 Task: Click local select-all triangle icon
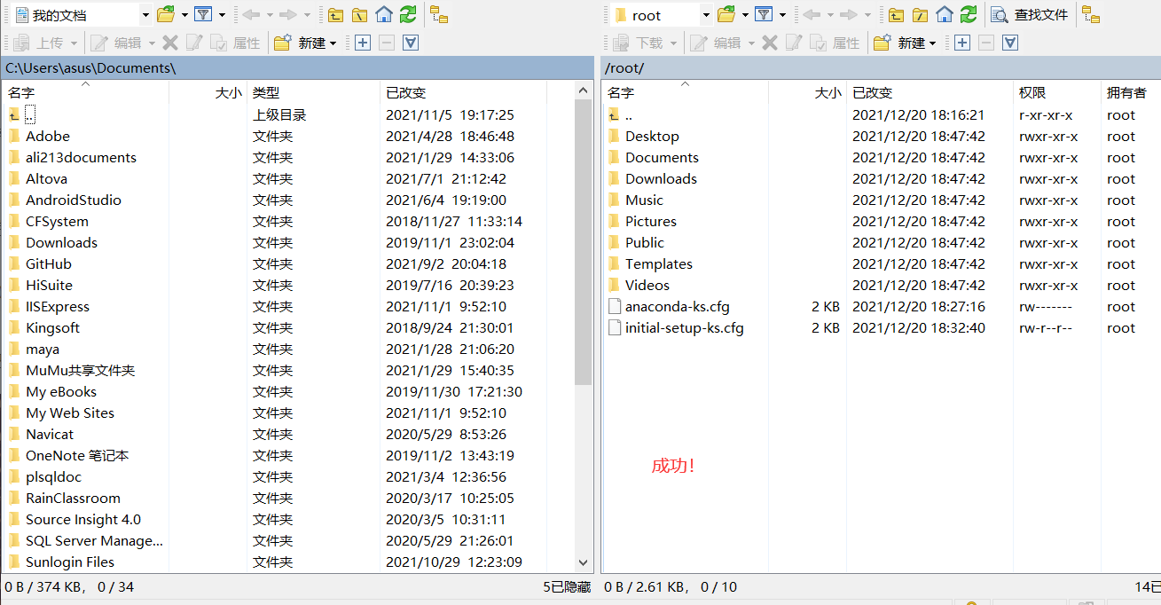(410, 43)
